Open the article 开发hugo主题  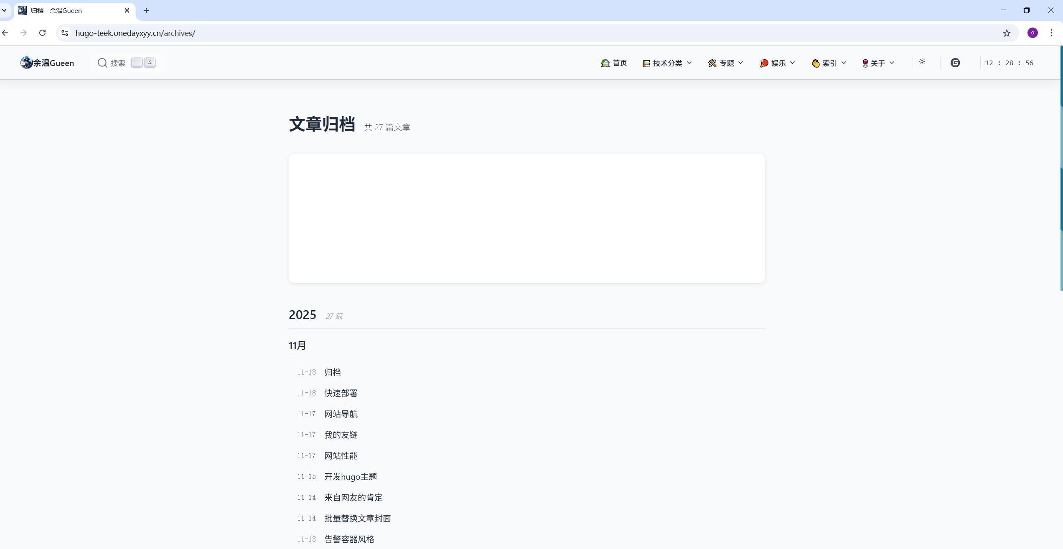pyautogui.click(x=351, y=476)
